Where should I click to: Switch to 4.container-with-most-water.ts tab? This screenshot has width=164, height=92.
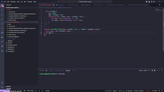pos(116,5)
